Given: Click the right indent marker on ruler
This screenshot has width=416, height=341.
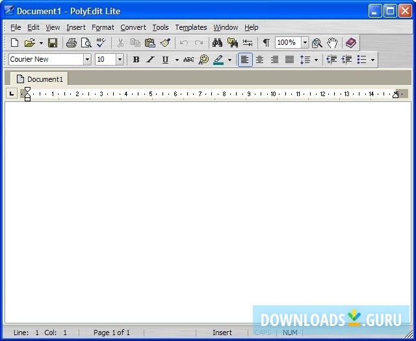Looking at the screenshot, I should tap(395, 95).
